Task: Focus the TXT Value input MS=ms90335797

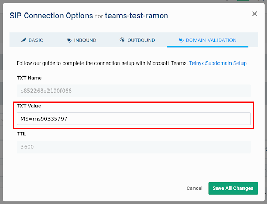Action: [x=133, y=119]
